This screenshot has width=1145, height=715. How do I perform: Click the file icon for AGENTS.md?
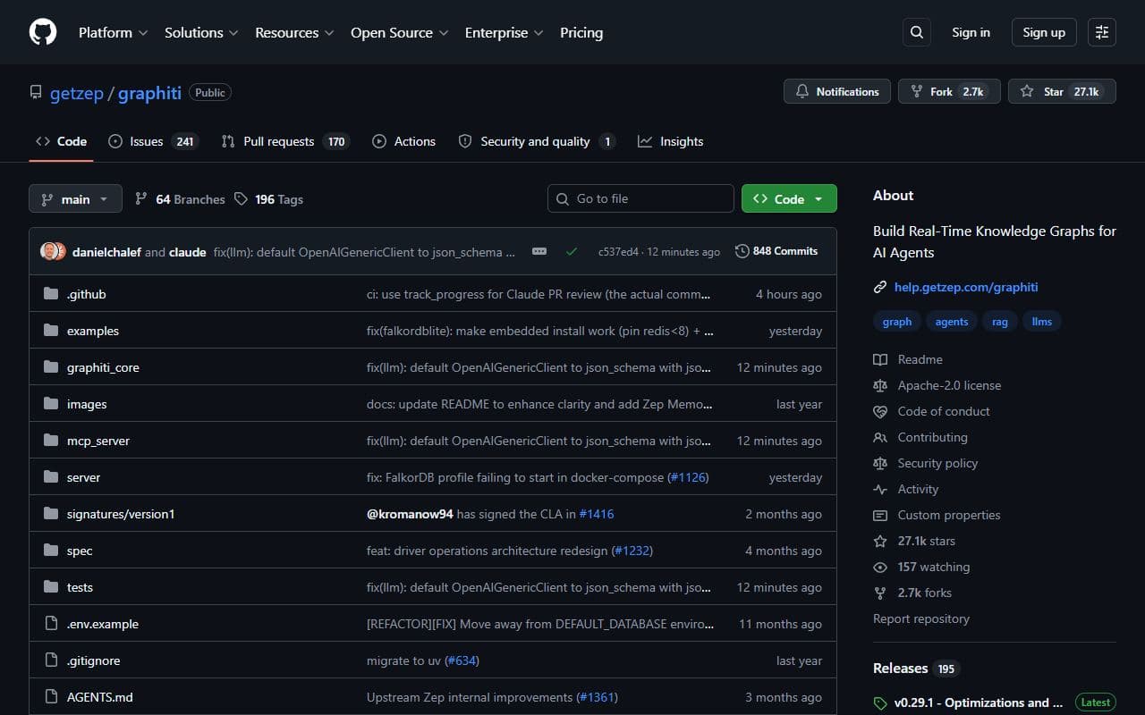tap(51, 697)
